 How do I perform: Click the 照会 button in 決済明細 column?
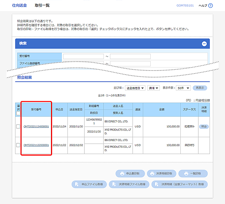tap(204, 127)
